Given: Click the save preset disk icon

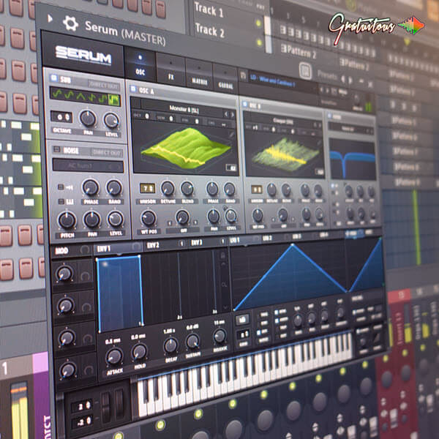Looking at the screenshot, I should [243, 75].
